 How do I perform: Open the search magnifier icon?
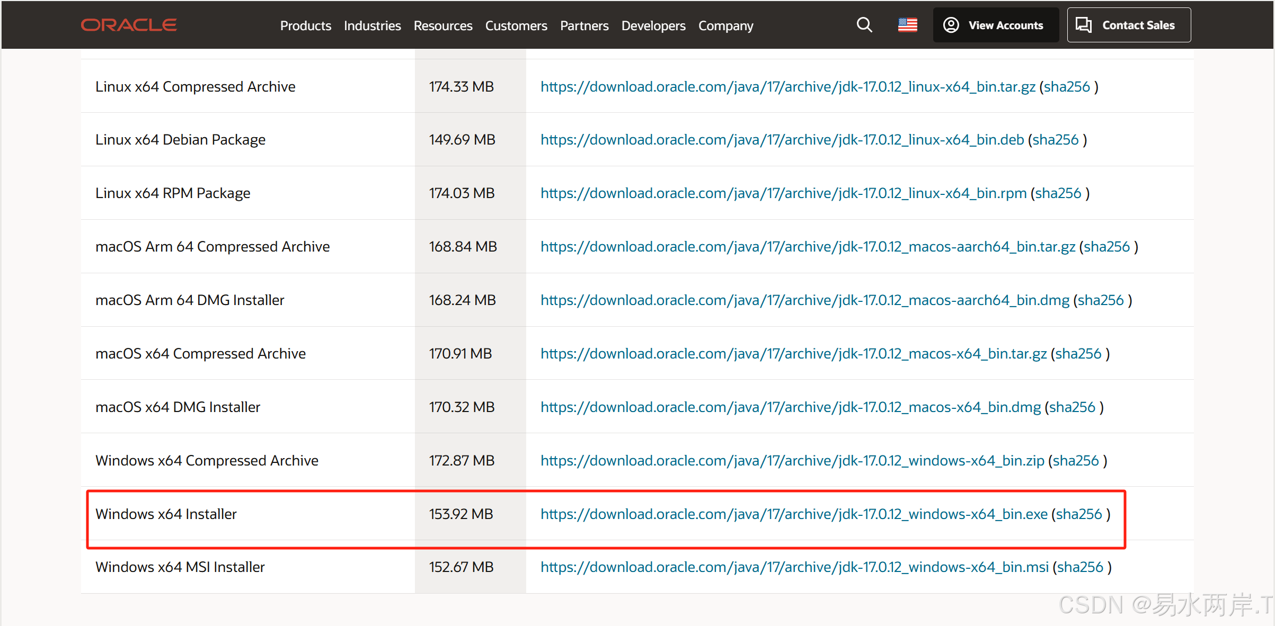pyautogui.click(x=864, y=25)
